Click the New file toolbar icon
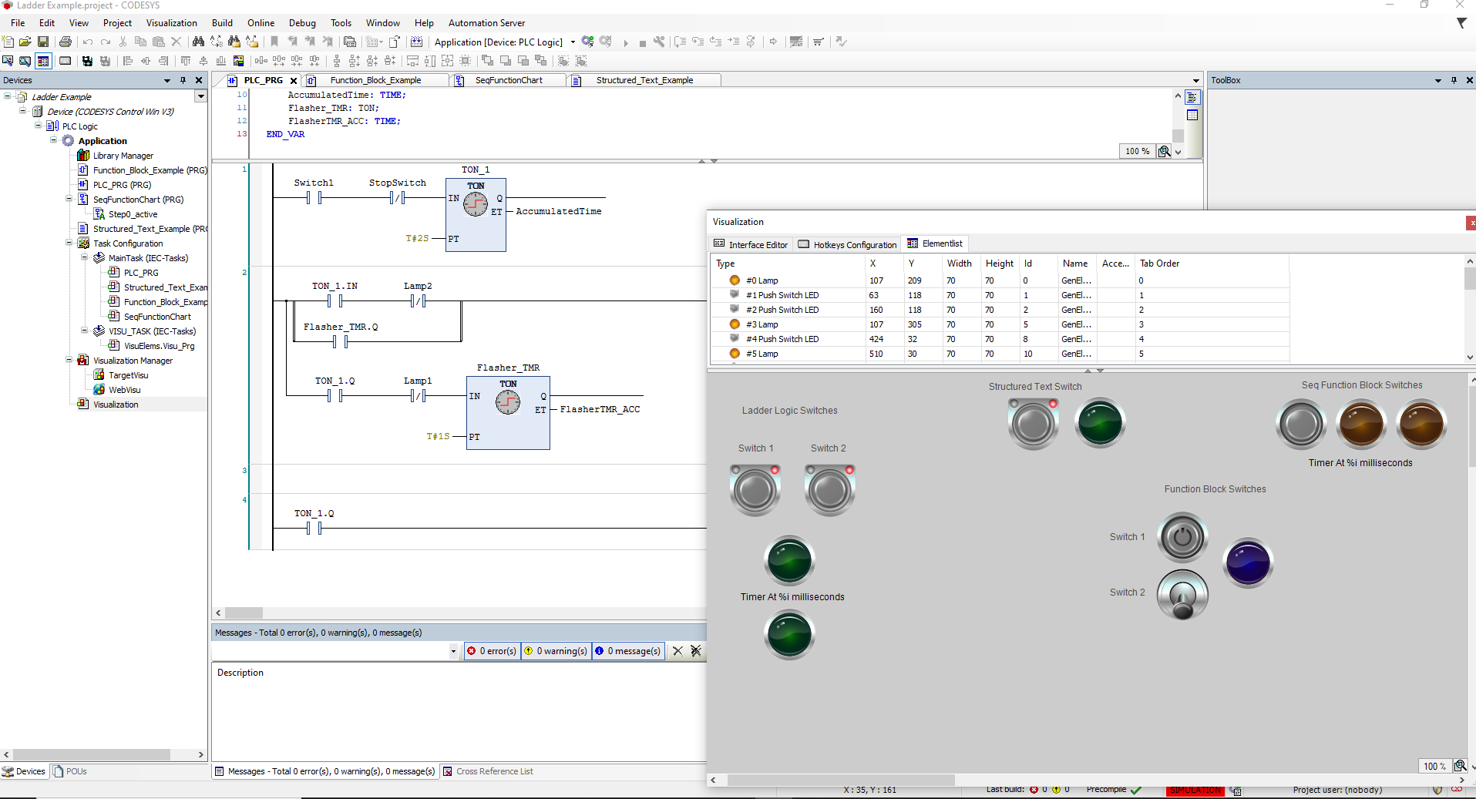Image resolution: width=1476 pixels, height=799 pixels. (x=8, y=42)
